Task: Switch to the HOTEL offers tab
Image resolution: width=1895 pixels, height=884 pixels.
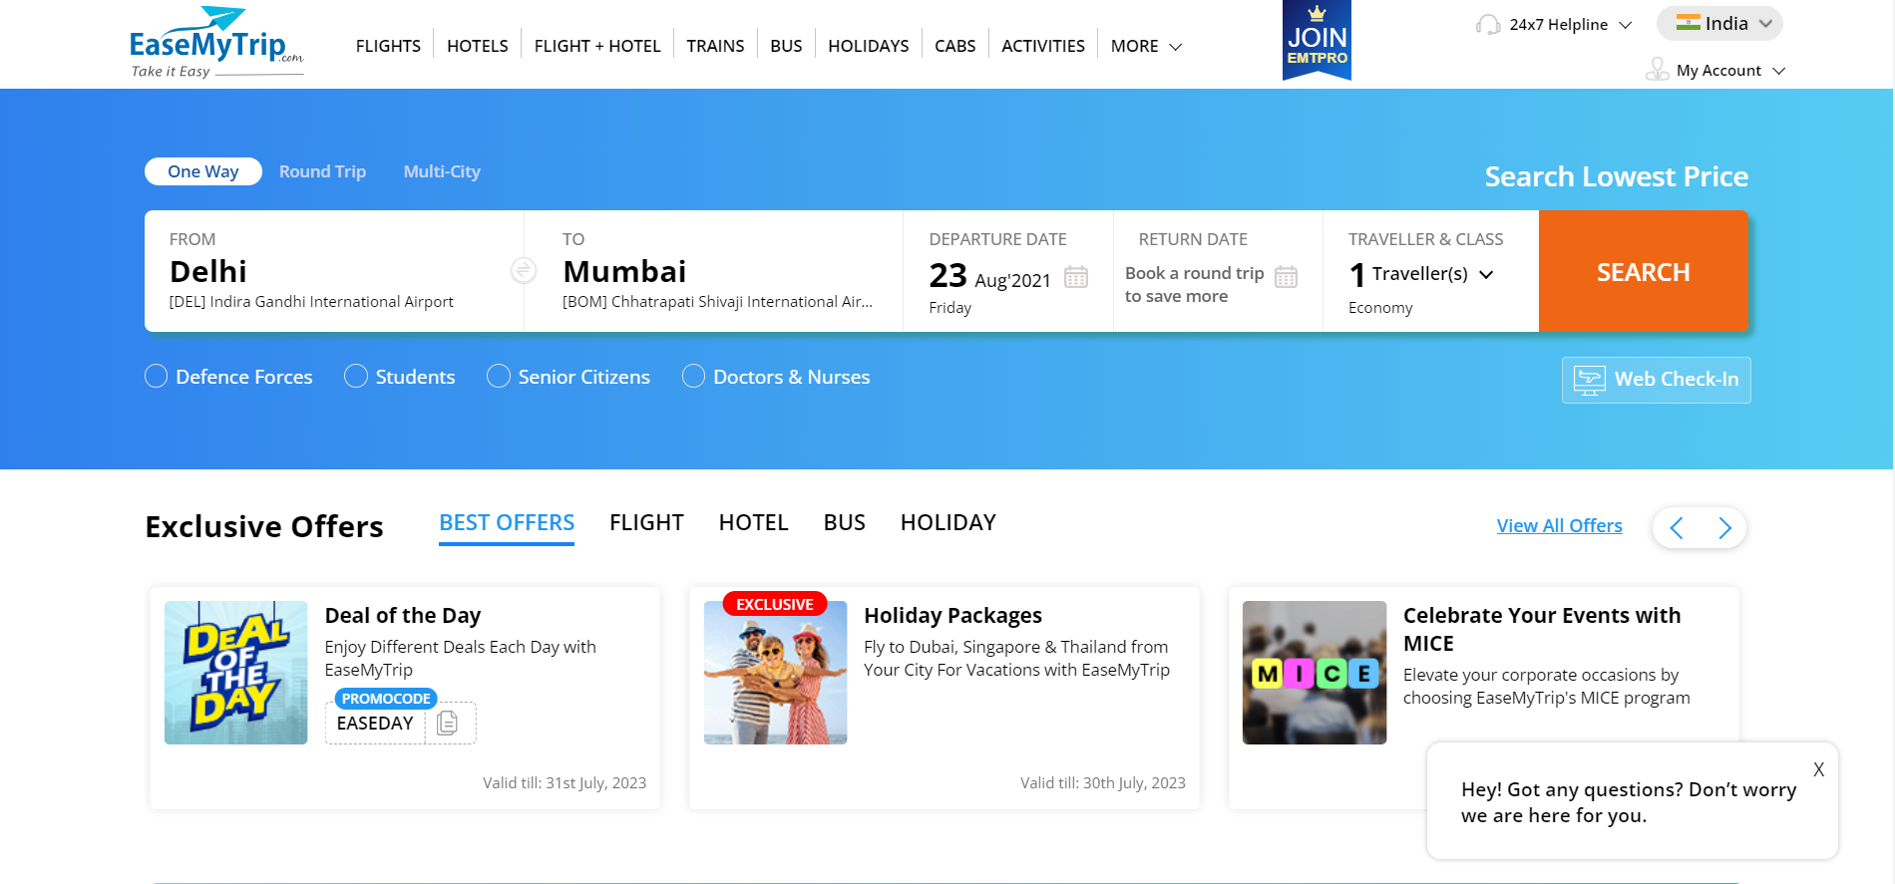Action: (754, 523)
